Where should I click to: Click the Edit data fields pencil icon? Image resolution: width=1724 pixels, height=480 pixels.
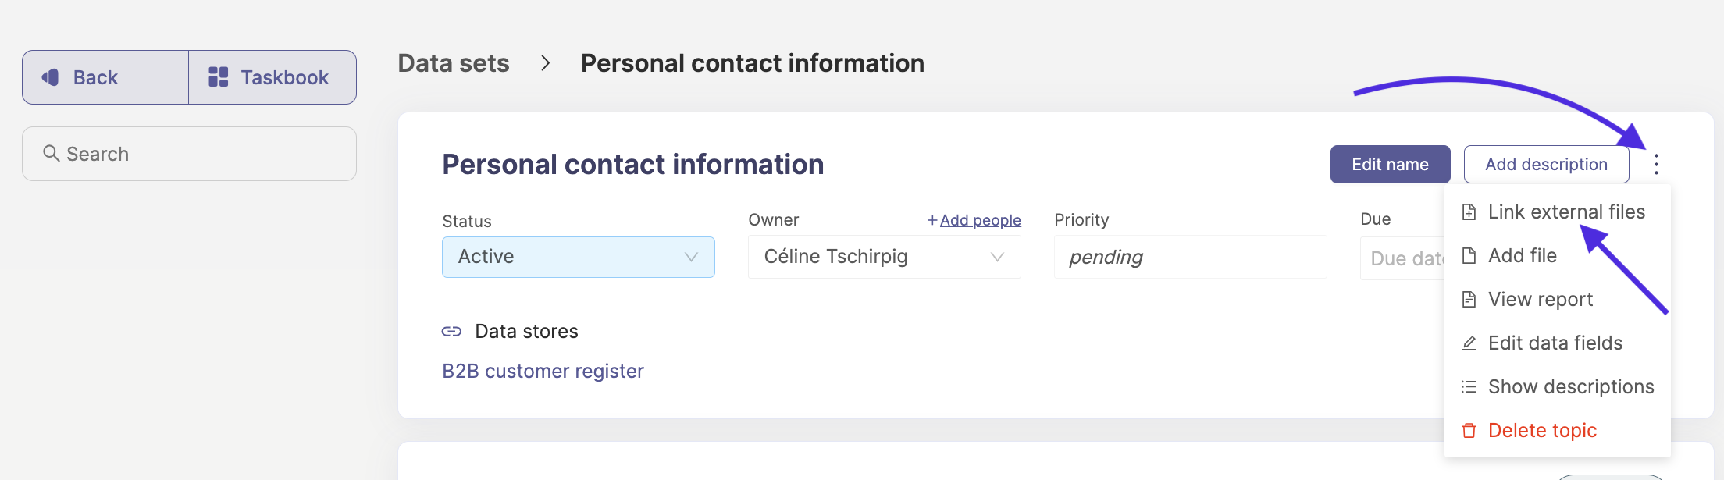click(x=1469, y=343)
